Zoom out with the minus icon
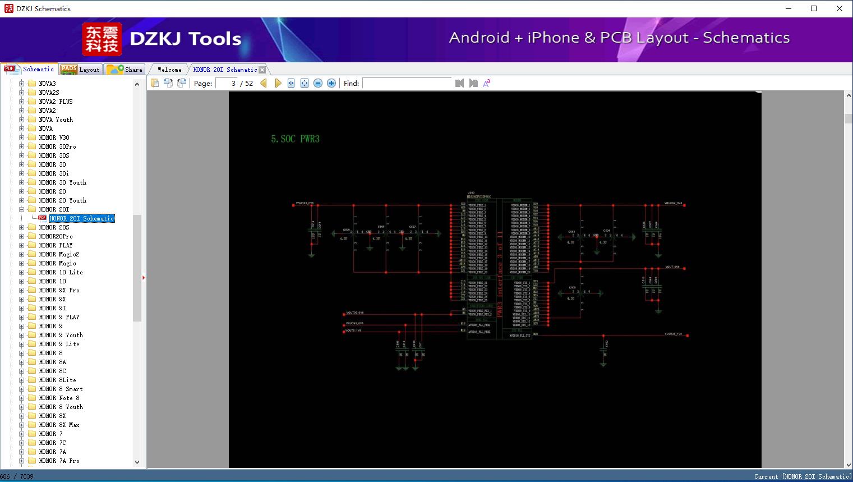The height and width of the screenshot is (482, 853). click(318, 83)
